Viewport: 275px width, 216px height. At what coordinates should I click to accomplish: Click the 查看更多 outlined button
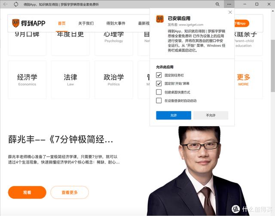coord(70,192)
